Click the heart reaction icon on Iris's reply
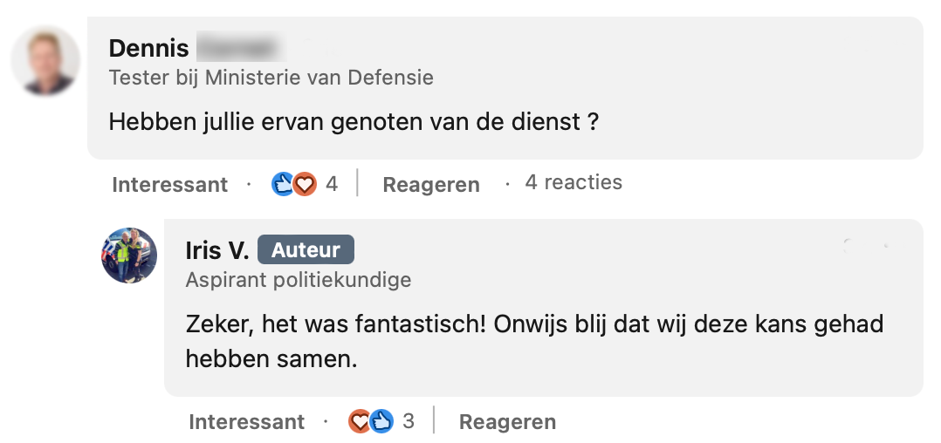Screen dimensions: 941x443 pyautogui.click(x=360, y=422)
